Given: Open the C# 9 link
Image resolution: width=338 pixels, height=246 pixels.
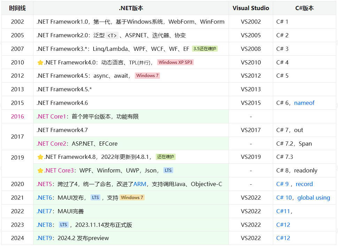Looking at the screenshot, I should click(282, 184).
